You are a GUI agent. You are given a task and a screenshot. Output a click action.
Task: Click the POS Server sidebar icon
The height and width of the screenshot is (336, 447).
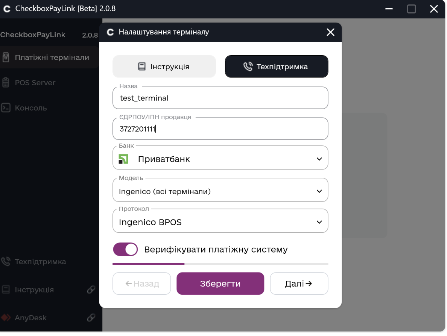[x=6, y=83]
